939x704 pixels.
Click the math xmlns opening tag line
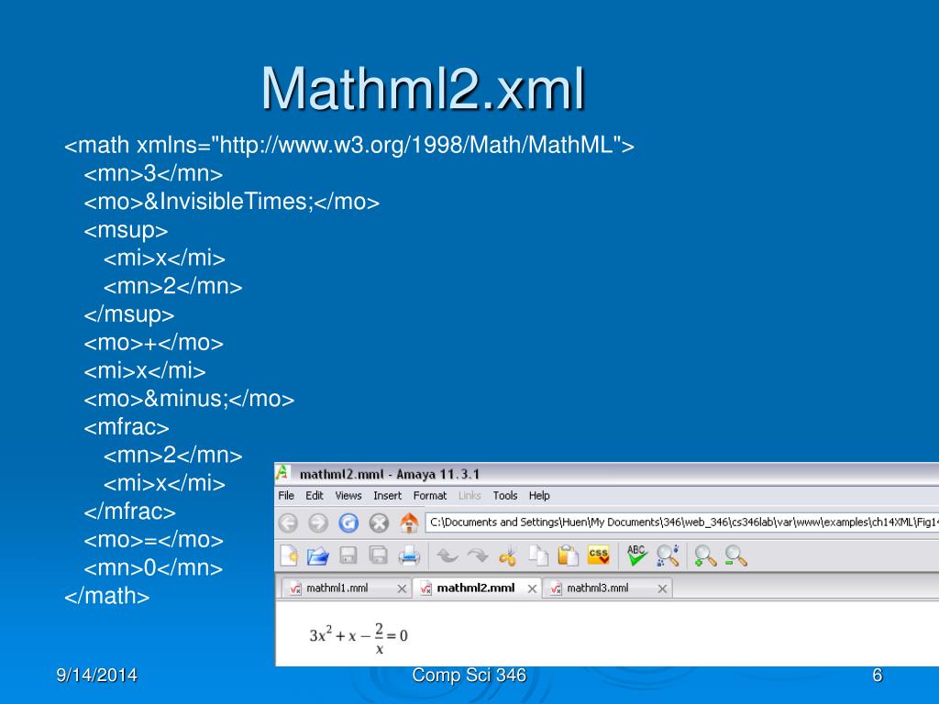tap(349, 145)
